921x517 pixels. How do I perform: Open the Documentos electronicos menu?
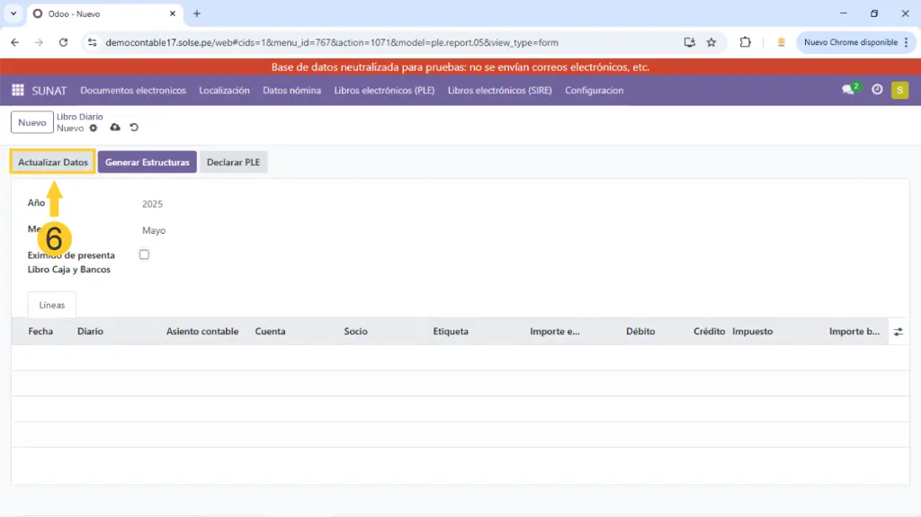coord(133,90)
